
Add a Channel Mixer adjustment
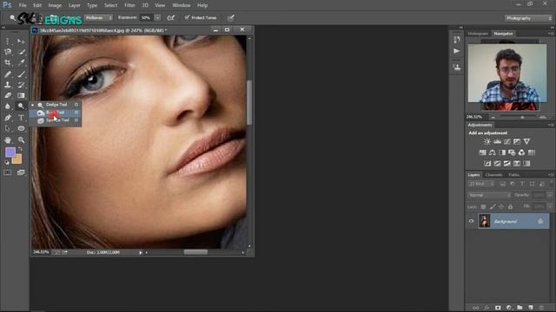tap(521, 153)
